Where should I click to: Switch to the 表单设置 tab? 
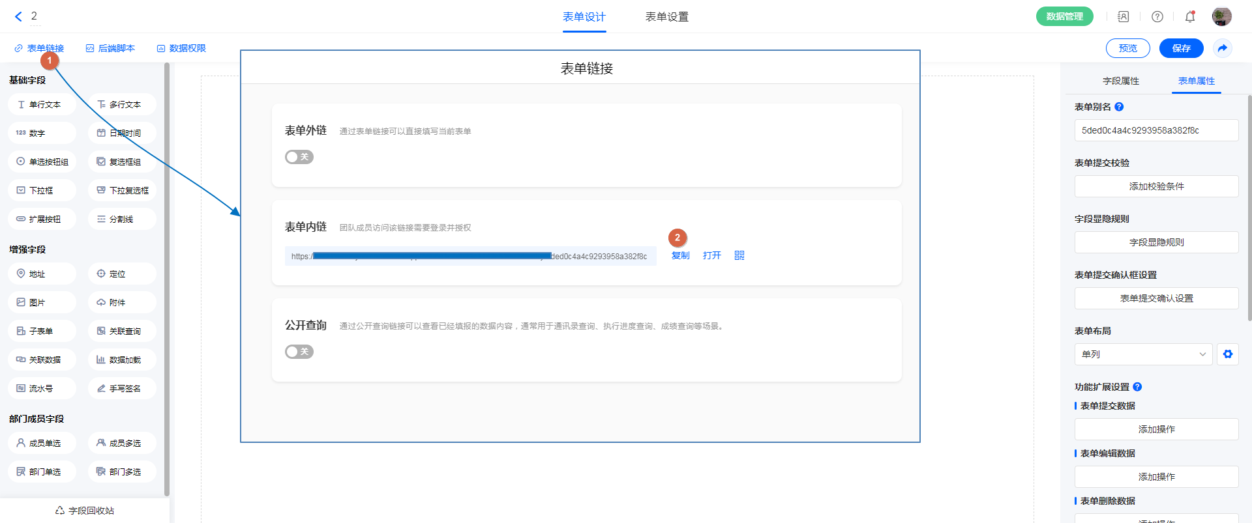(666, 17)
